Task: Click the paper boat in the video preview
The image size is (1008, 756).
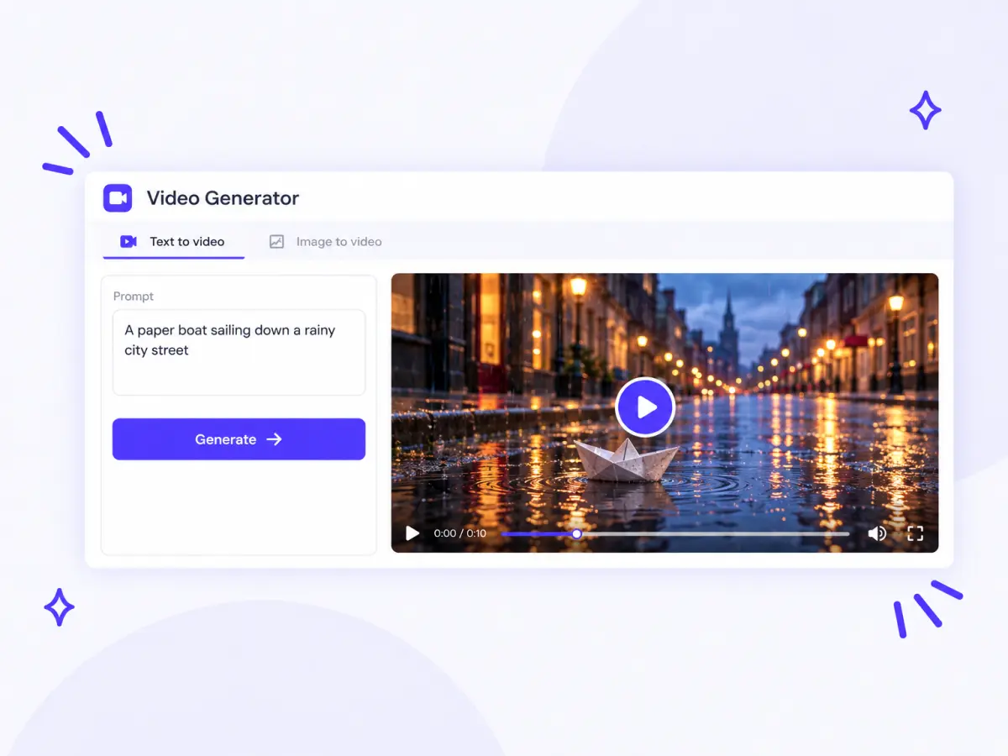Action: (627, 460)
